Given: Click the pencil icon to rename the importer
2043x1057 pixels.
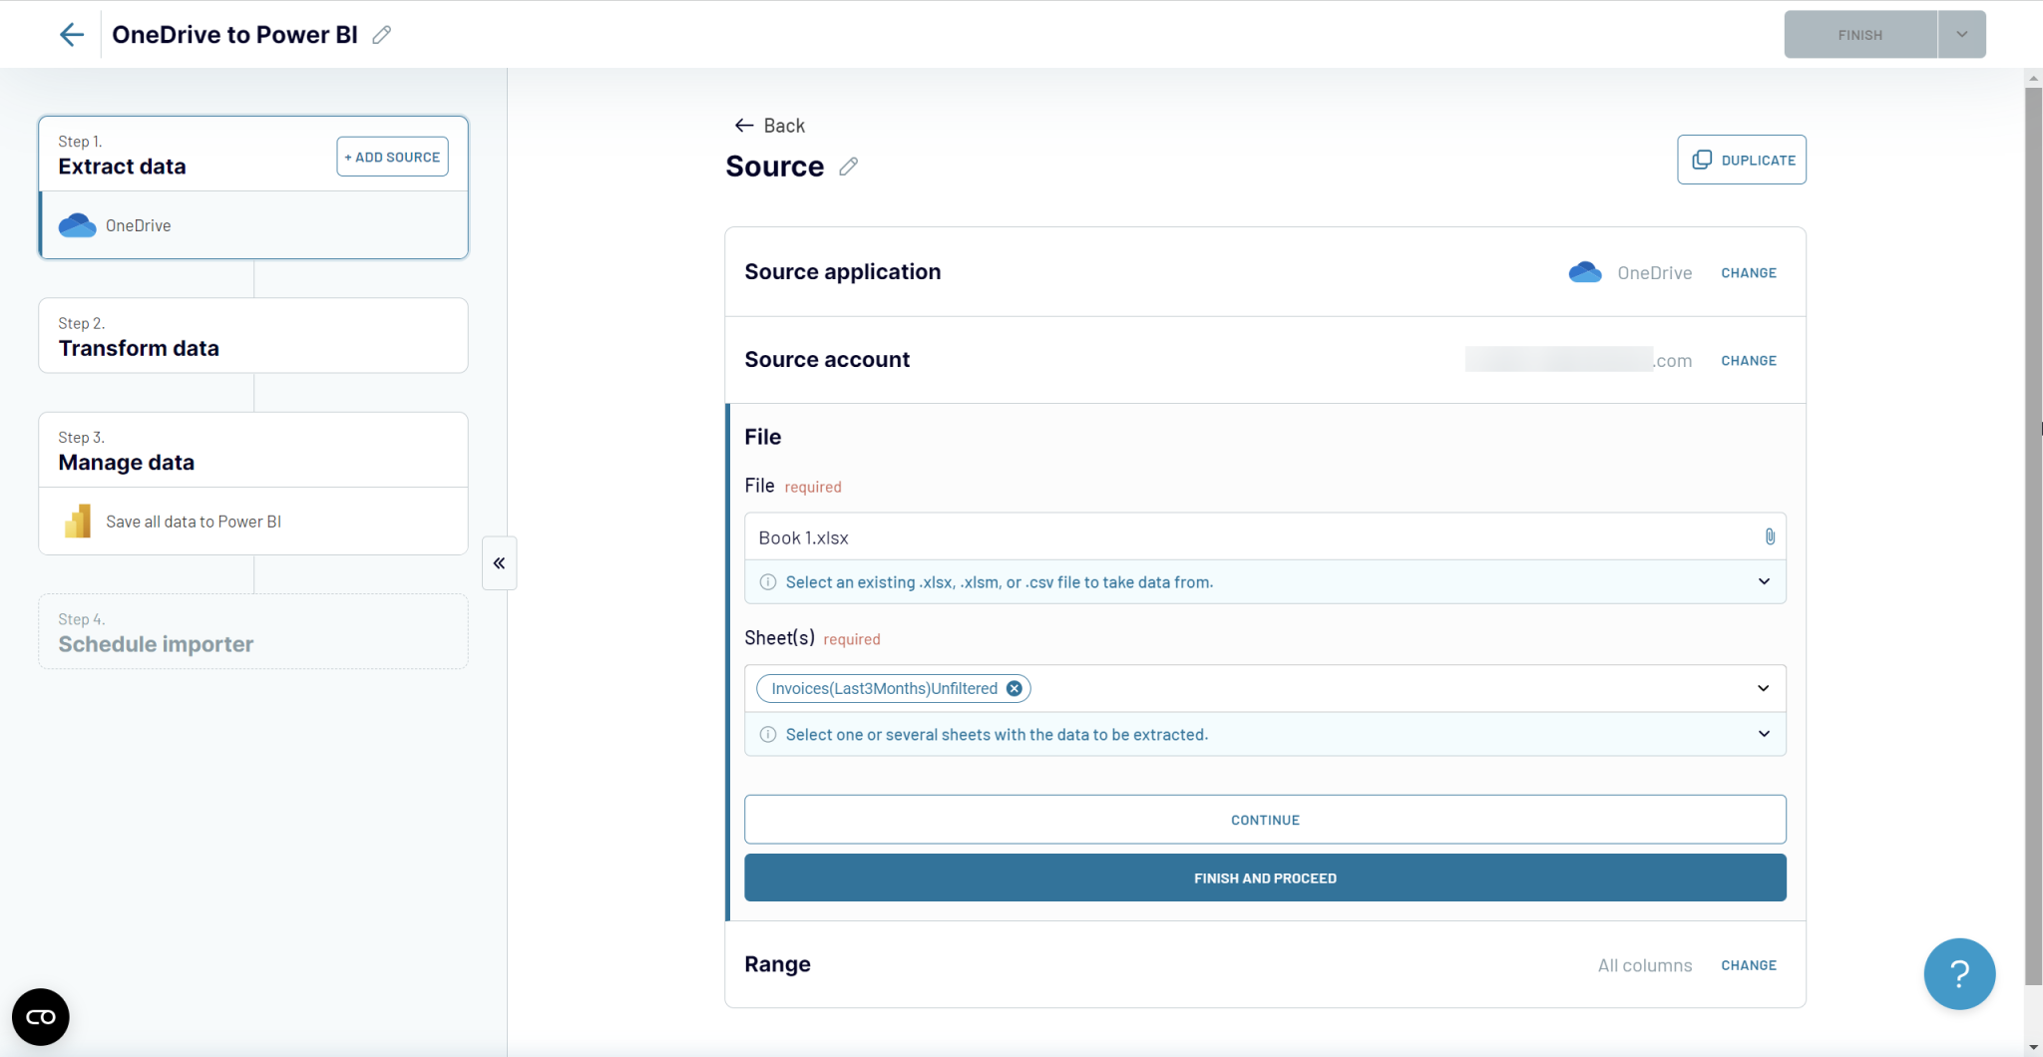Looking at the screenshot, I should pyautogui.click(x=380, y=34).
